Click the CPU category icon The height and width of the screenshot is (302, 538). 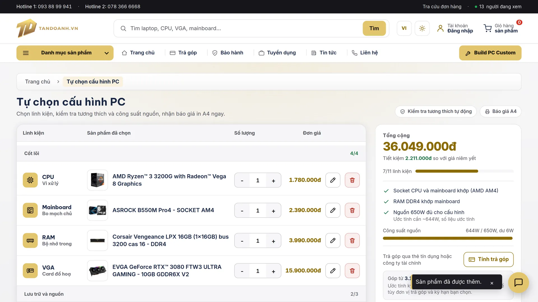30,180
